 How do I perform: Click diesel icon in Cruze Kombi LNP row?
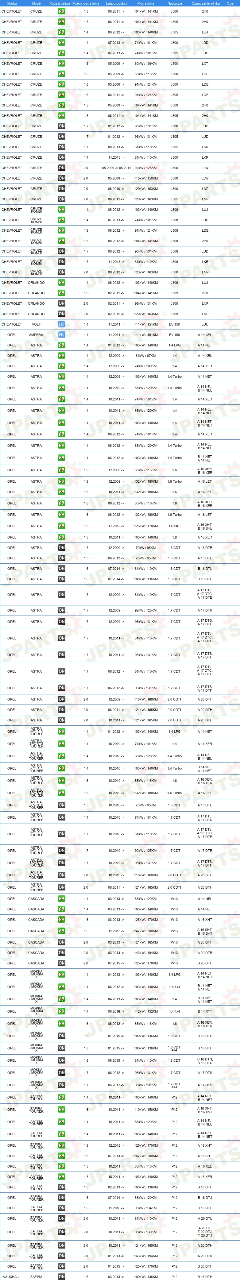pyautogui.click(x=61, y=272)
